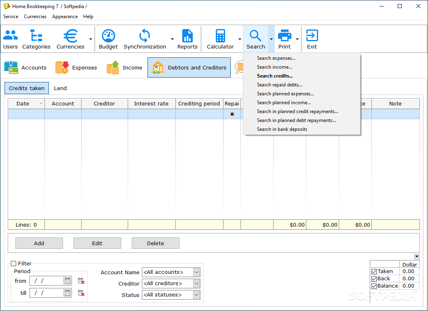Click the summary panel collapse arrow

[417, 256]
